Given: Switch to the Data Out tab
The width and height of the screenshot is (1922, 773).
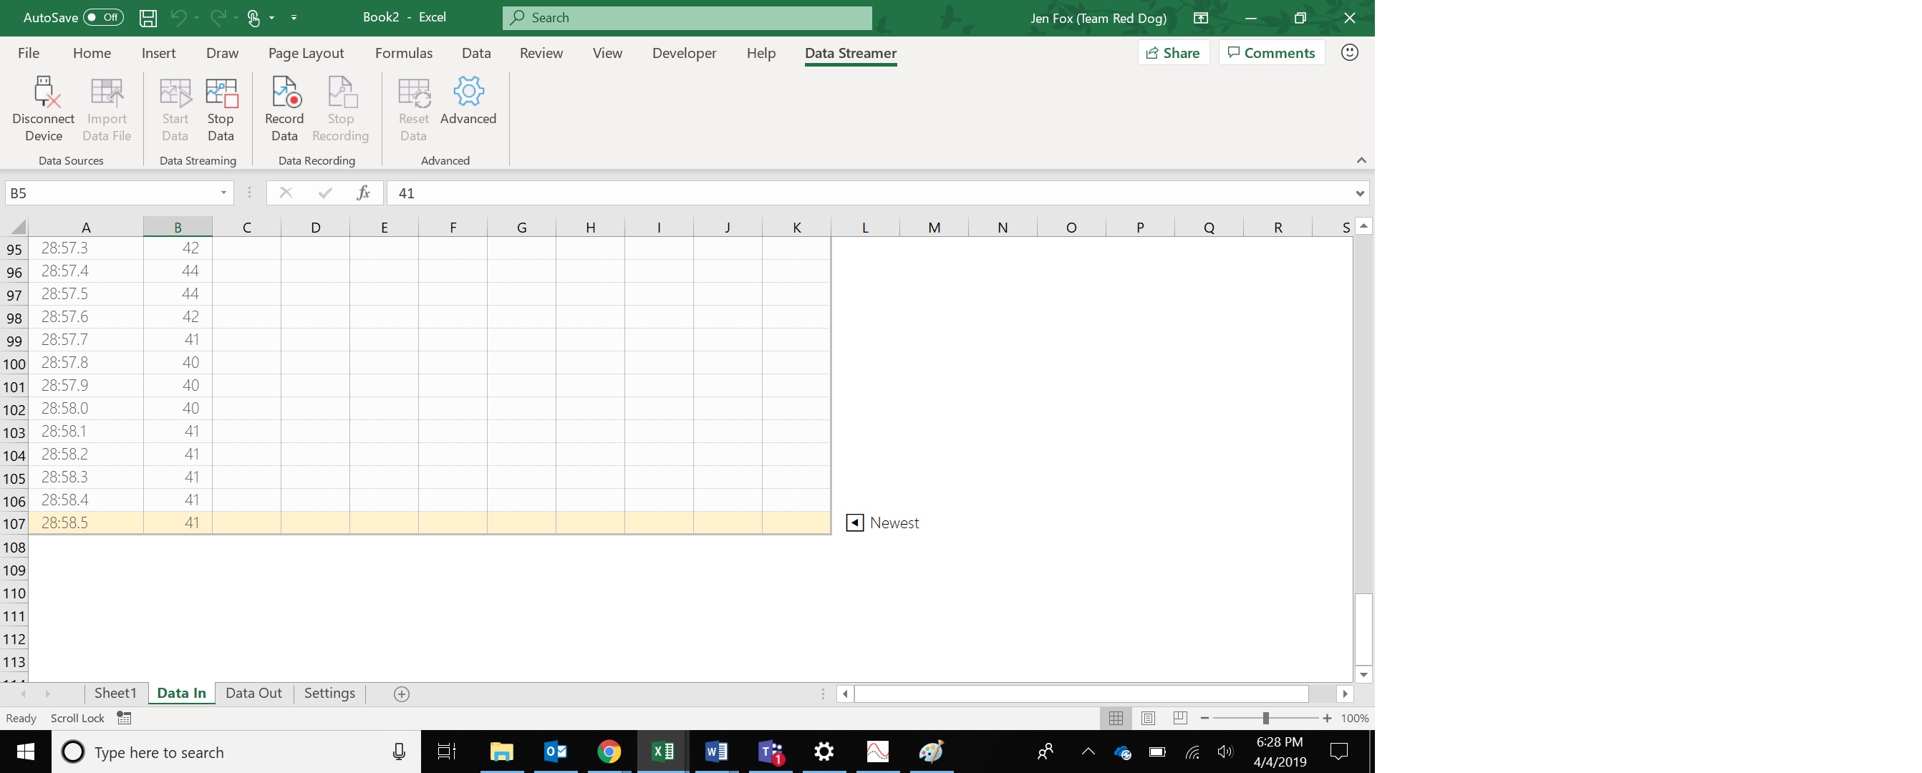Looking at the screenshot, I should (x=253, y=692).
